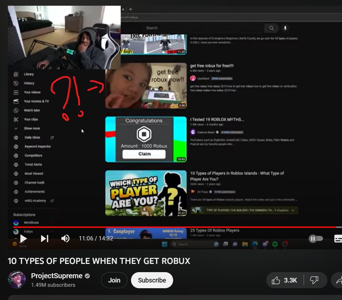Image resolution: width=342 pixels, height=300 pixels.
Task: Click the CentDent channel avatar
Action: coord(193,78)
